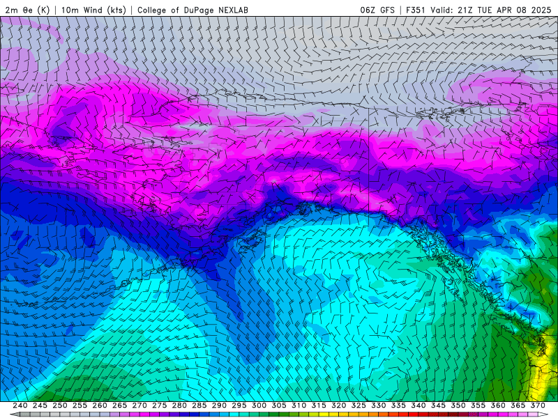This screenshot has height=418, width=558.
Task: Pick the 270 scale number
Action: (139, 405)
